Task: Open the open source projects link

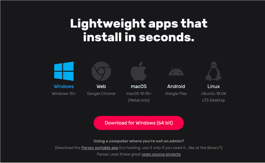Action: click(x=161, y=154)
